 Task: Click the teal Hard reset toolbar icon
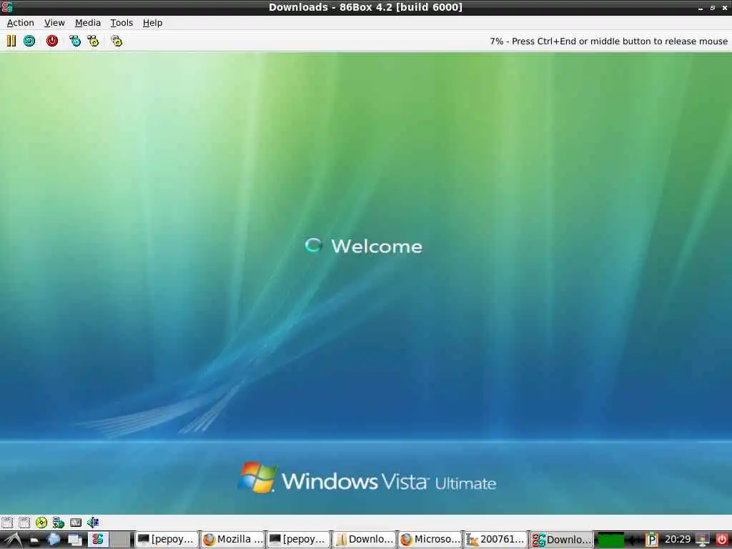tap(29, 41)
